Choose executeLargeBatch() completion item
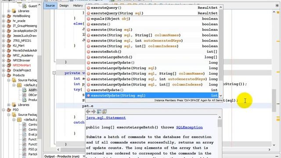This screenshot has height=158, width=281. coord(152,57)
